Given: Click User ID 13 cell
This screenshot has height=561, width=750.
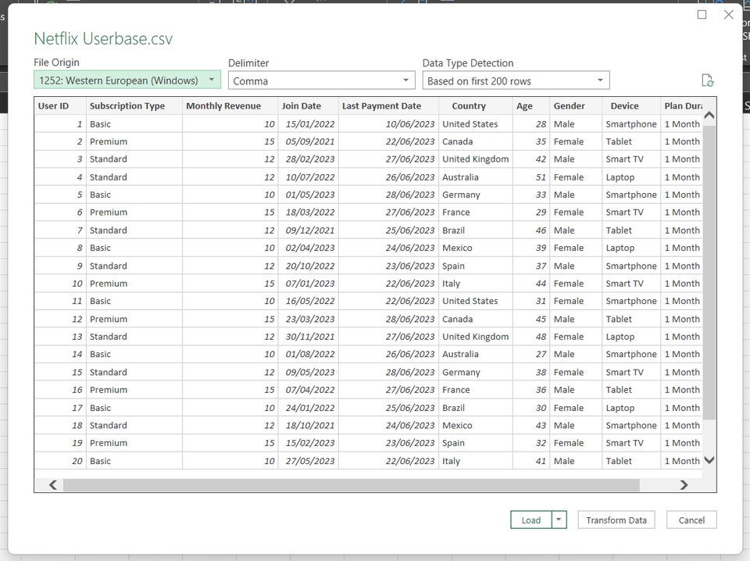Looking at the screenshot, I should [x=60, y=337].
